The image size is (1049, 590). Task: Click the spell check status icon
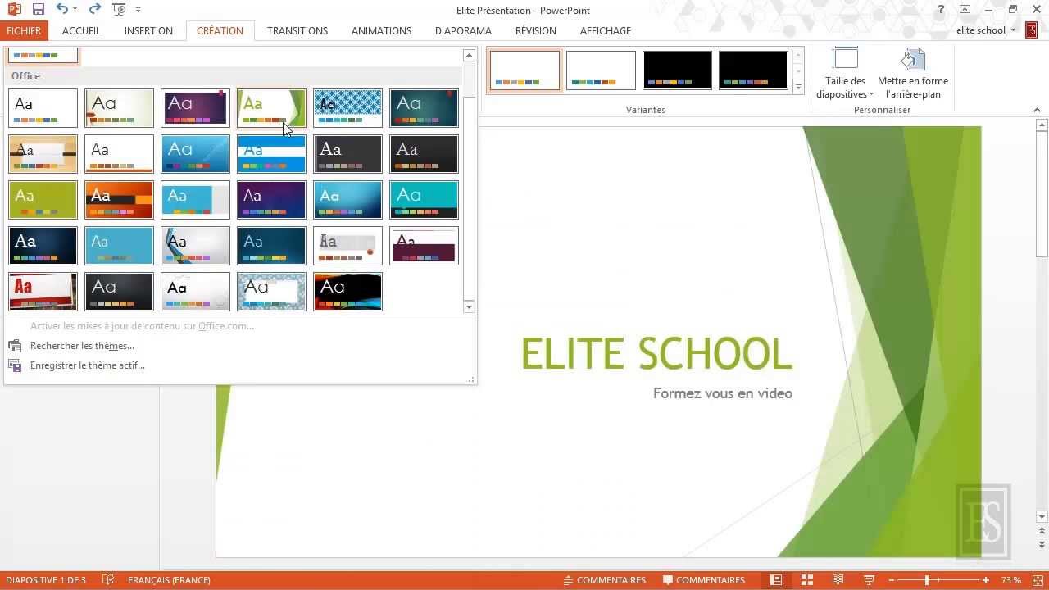pos(107,580)
